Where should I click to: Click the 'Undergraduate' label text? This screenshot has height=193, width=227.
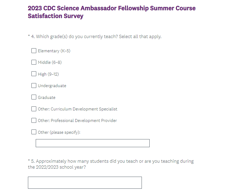52,86
